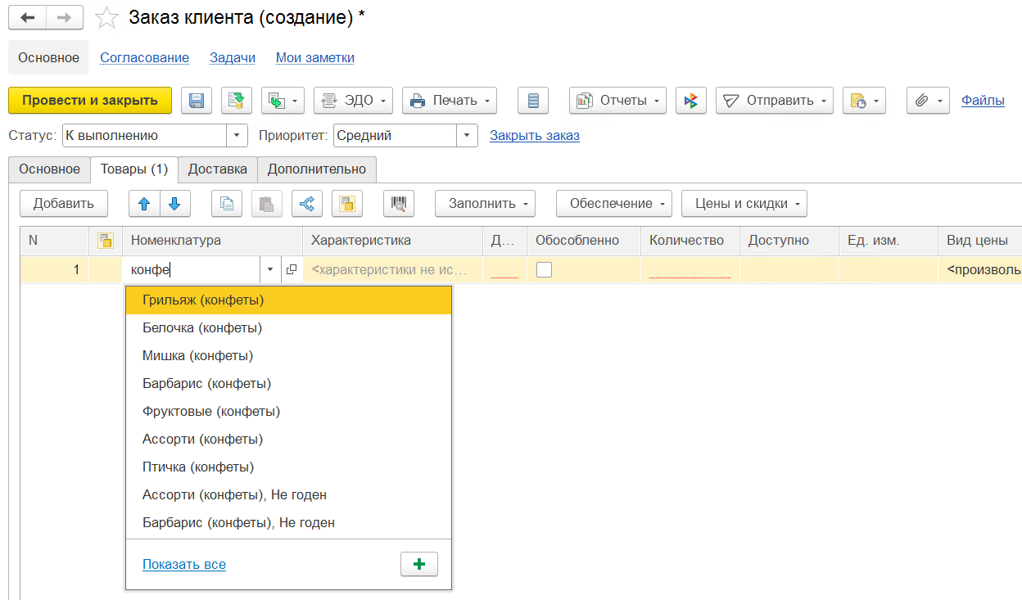Click the Номенклатура field dropdown arrow
This screenshot has height=600, width=1022.
tap(270, 269)
